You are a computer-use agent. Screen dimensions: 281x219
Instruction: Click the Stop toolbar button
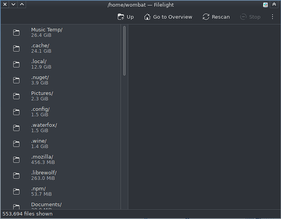[250, 17]
